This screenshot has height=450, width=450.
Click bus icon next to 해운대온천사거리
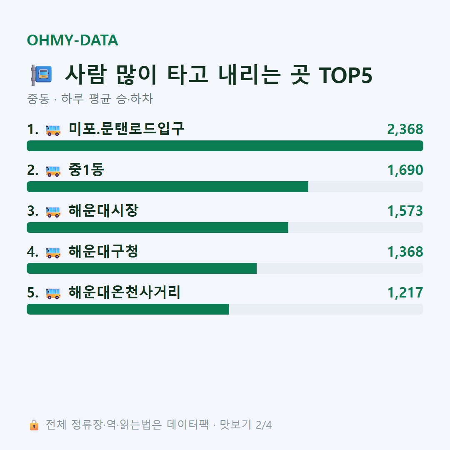coord(53,293)
